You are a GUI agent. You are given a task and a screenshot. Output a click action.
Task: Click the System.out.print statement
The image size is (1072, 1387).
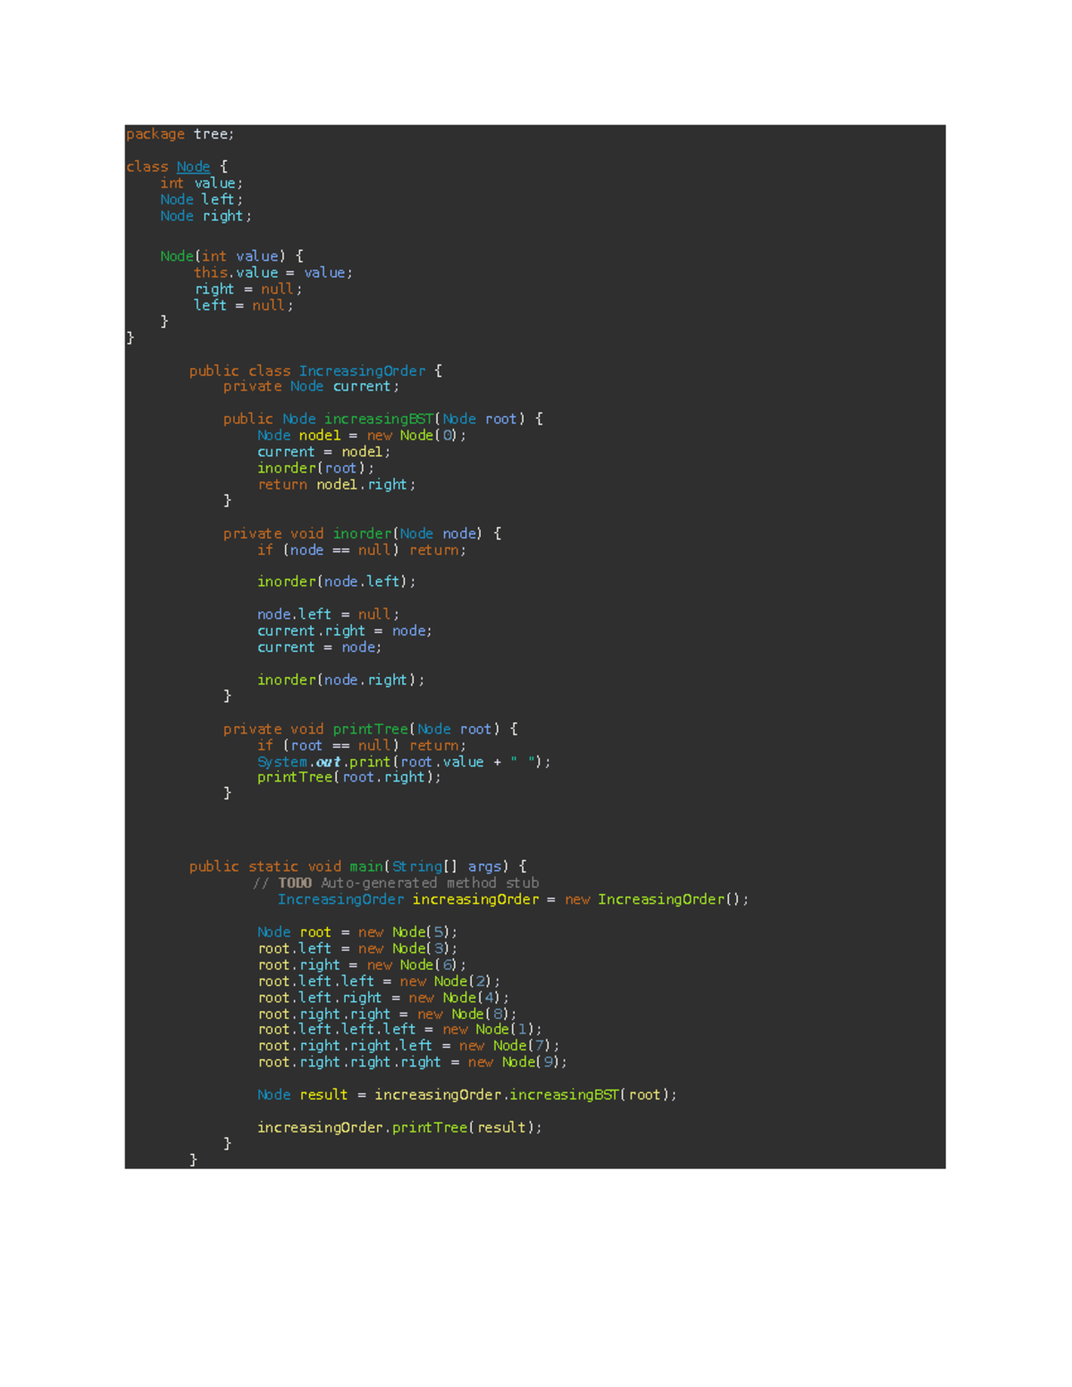coord(404,761)
